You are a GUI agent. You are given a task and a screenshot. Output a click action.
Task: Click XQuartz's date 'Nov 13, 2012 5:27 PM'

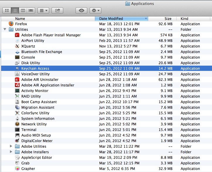(118, 46)
